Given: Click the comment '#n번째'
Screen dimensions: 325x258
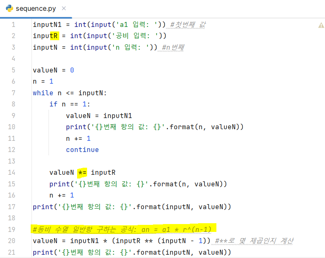Looking at the screenshot, I should 173,47.
